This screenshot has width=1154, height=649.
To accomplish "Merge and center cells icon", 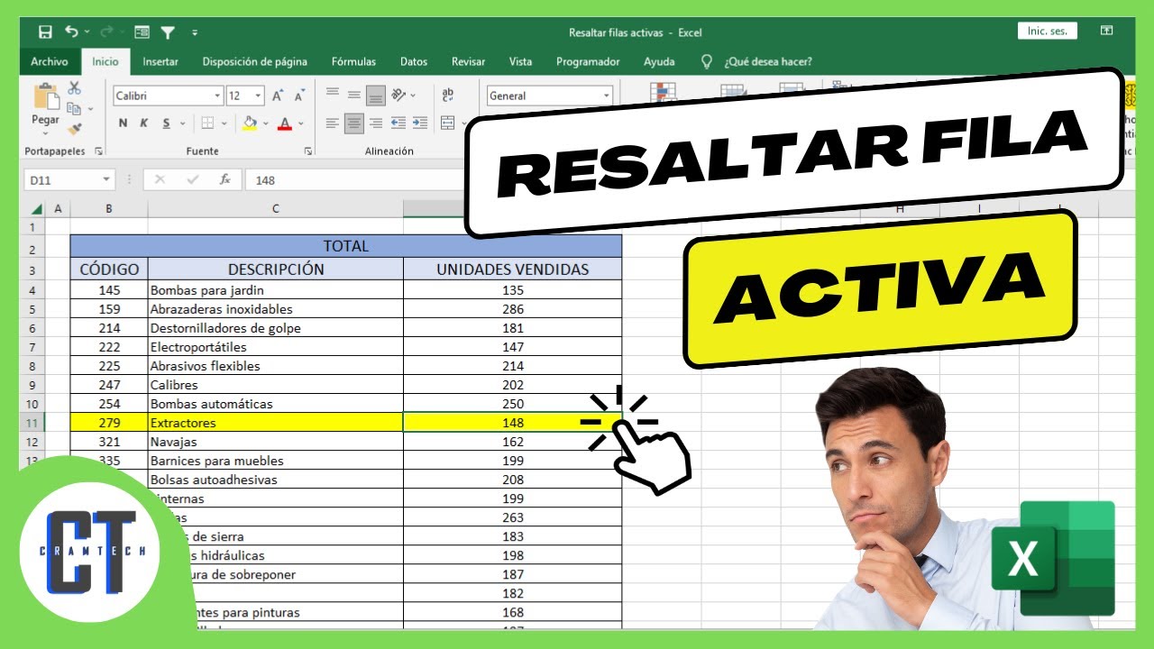I will point(448,123).
